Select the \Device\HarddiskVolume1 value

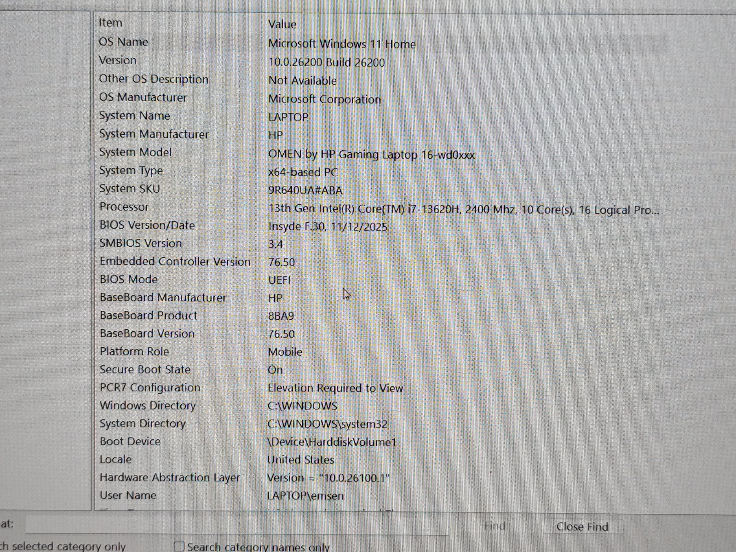tap(332, 442)
